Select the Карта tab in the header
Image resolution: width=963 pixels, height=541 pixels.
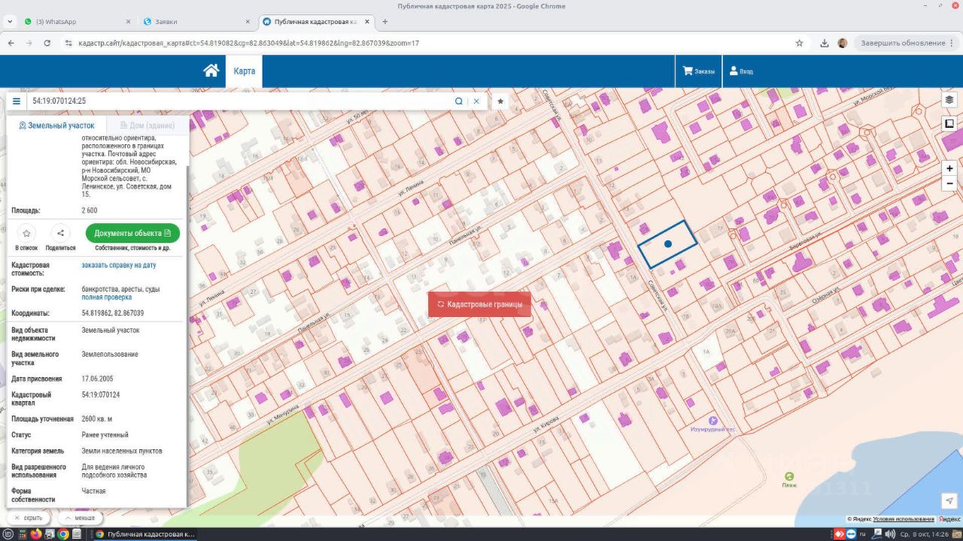click(244, 71)
